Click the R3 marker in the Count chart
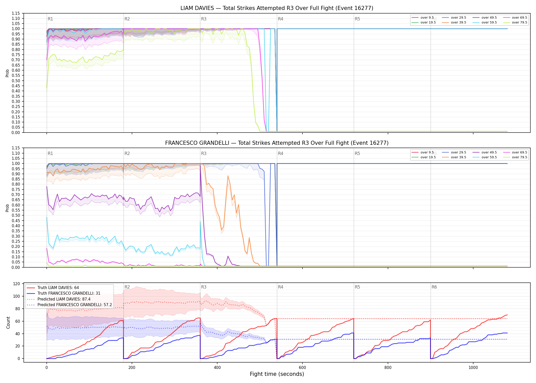Image resolution: width=536 pixels, height=383 pixels. (x=204, y=287)
